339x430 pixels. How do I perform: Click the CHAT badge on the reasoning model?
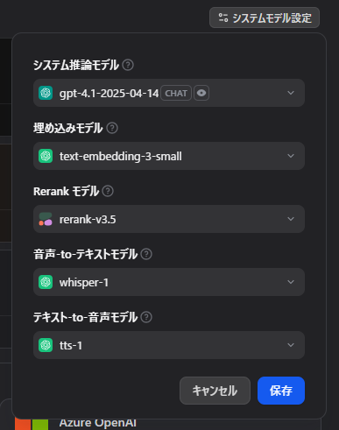pyautogui.click(x=176, y=93)
